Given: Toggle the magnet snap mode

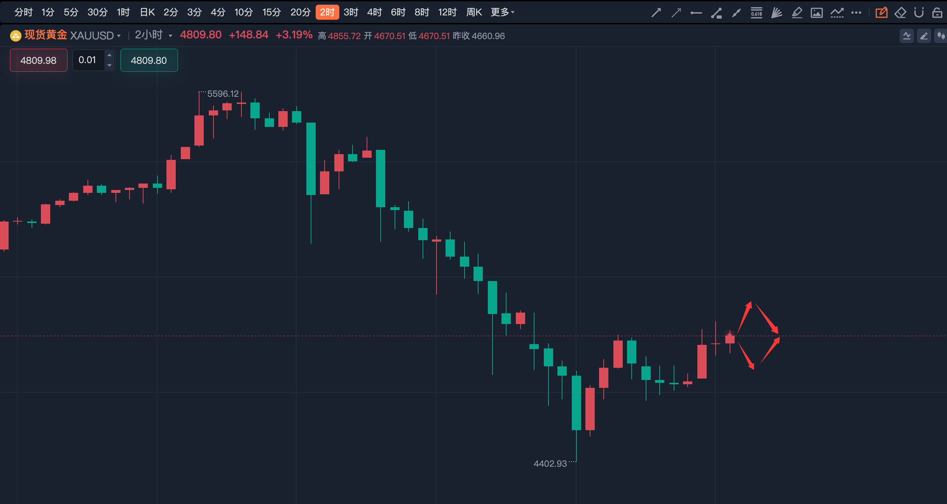Looking at the screenshot, I should [x=919, y=13].
